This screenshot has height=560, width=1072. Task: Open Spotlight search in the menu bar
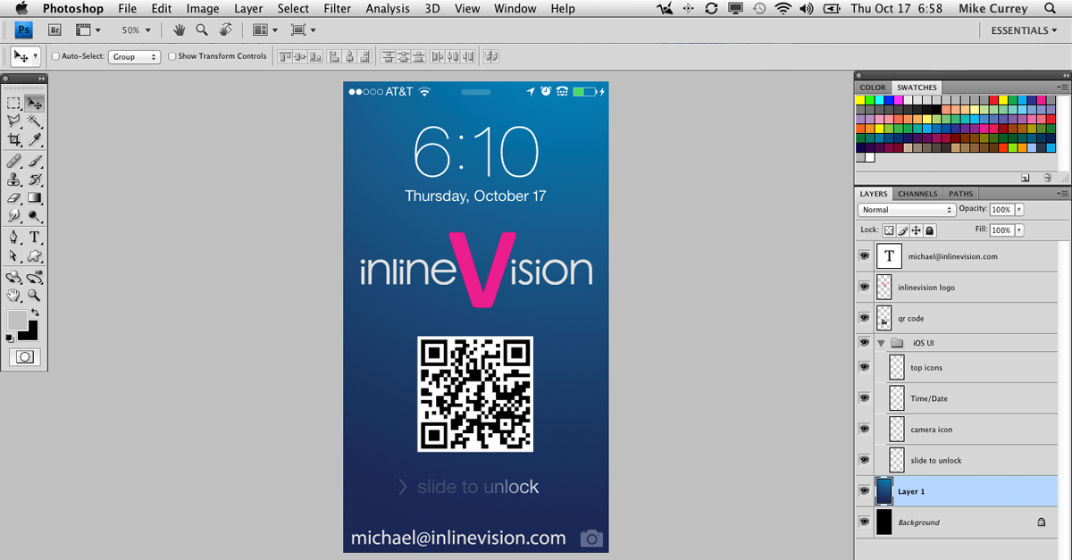coord(1050,9)
